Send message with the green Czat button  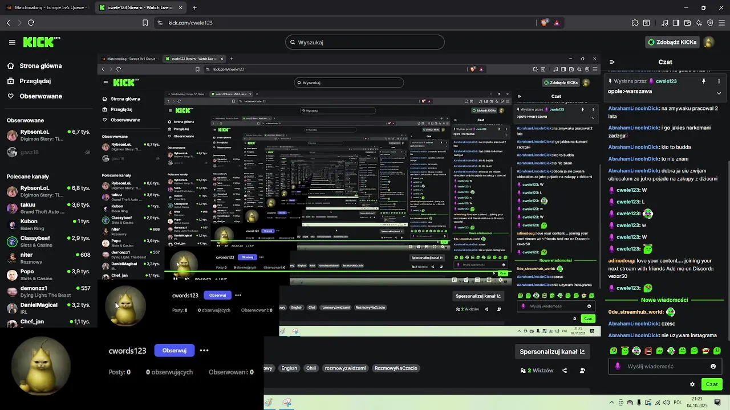click(712, 384)
